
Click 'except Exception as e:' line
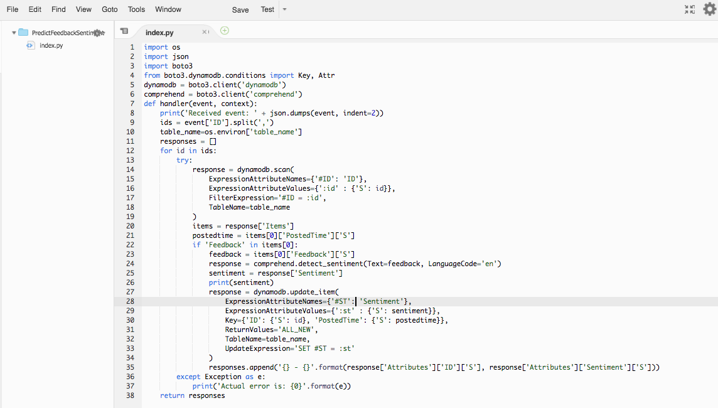[x=221, y=377]
